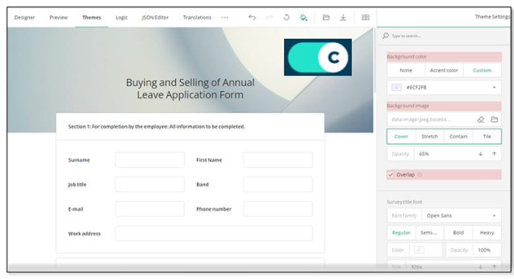Image resolution: width=514 pixels, height=279 pixels.
Task: Select Accent color background option
Action: coord(444,70)
